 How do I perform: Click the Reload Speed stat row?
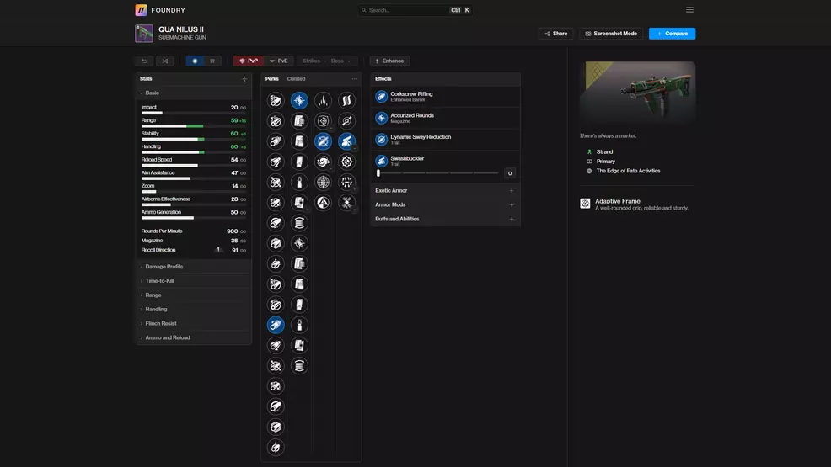click(x=194, y=162)
